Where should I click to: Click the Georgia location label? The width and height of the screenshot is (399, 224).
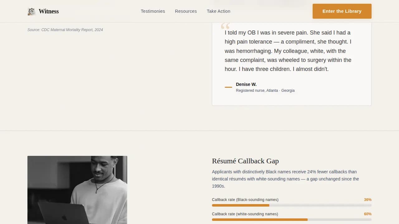(288, 91)
